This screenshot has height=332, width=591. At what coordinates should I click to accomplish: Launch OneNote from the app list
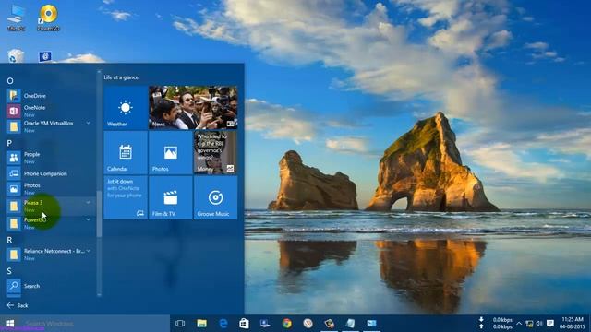tap(49, 111)
